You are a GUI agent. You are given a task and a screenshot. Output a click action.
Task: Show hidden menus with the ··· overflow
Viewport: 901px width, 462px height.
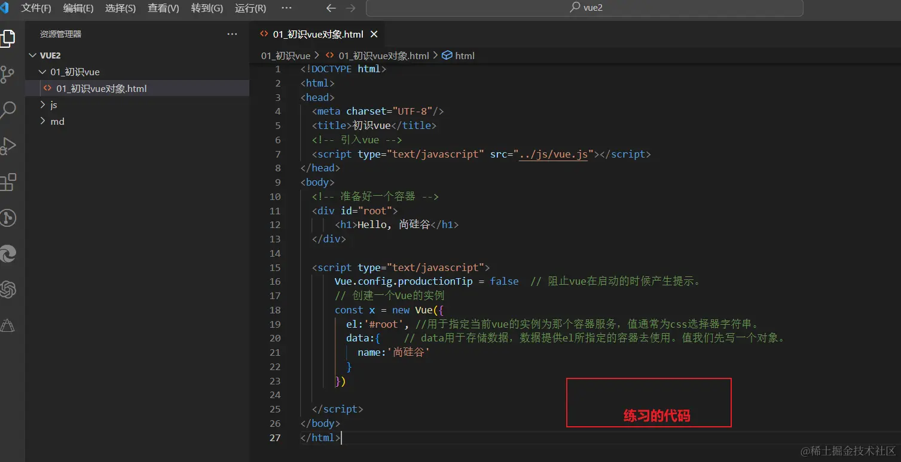[x=286, y=8]
